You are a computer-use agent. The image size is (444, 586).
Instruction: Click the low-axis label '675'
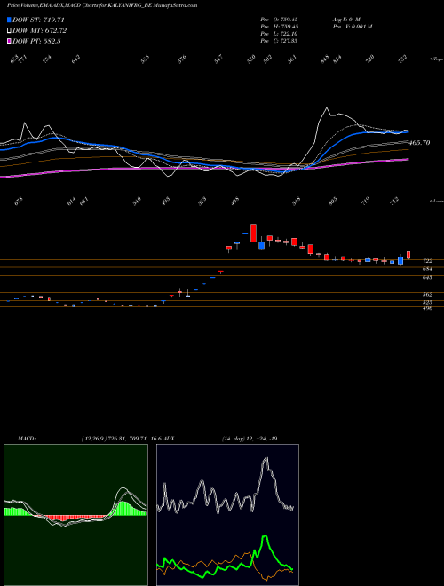coord(19,201)
